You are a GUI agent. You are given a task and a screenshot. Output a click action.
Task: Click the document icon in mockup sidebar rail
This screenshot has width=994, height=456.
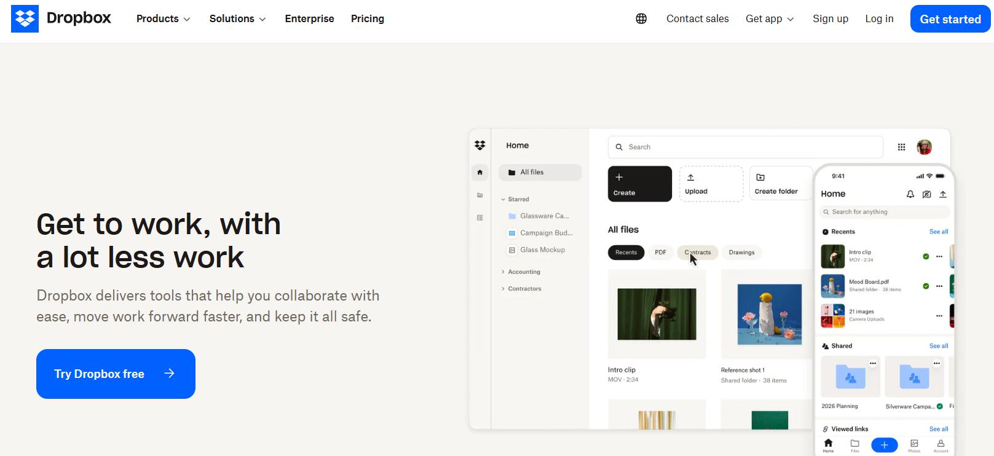click(480, 218)
